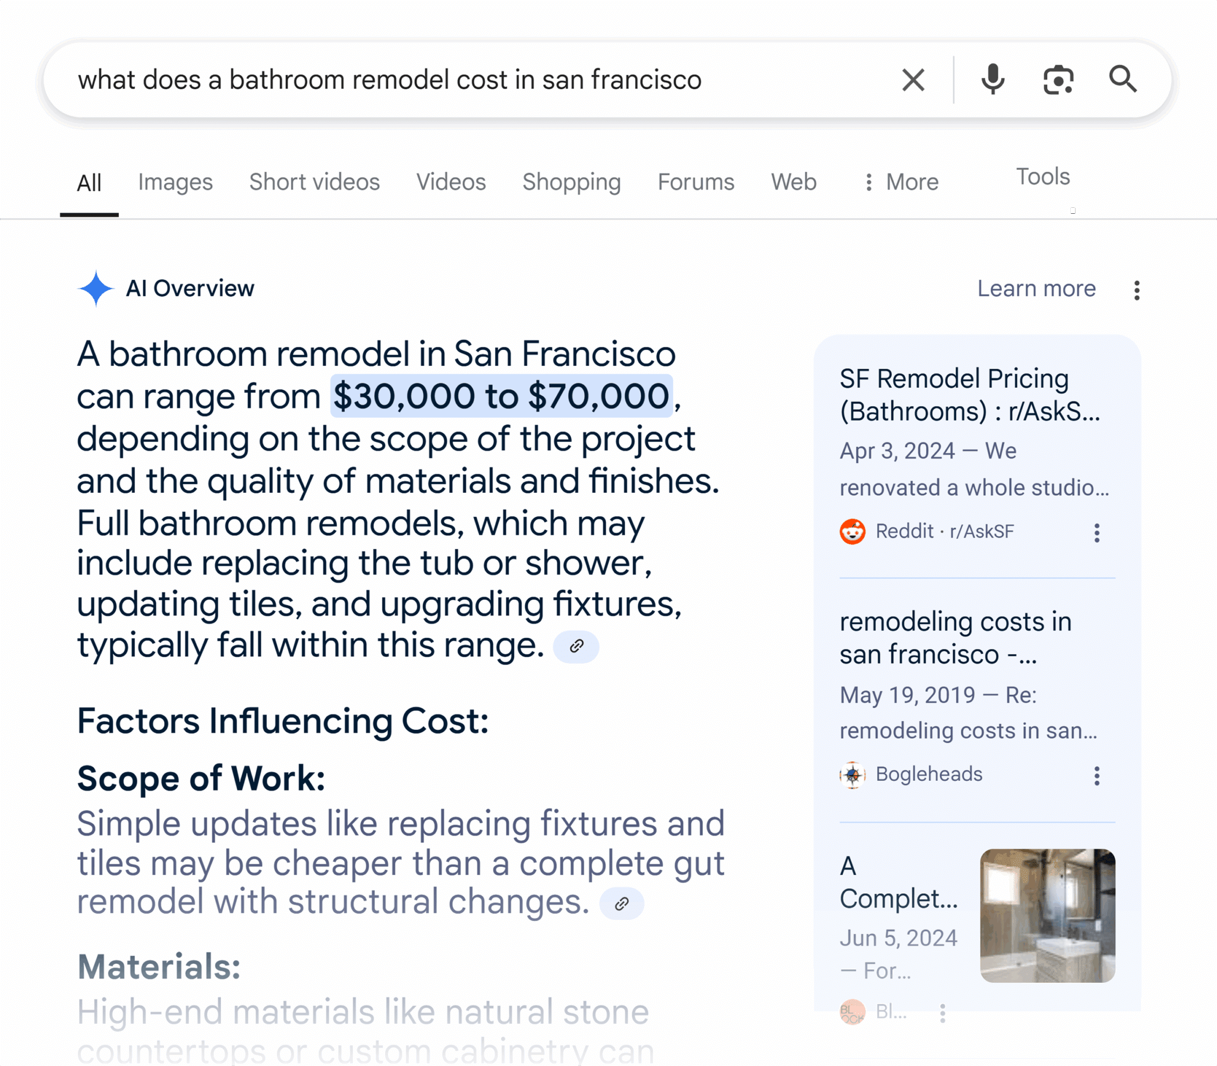Go to the Forums tab

tap(696, 182)
